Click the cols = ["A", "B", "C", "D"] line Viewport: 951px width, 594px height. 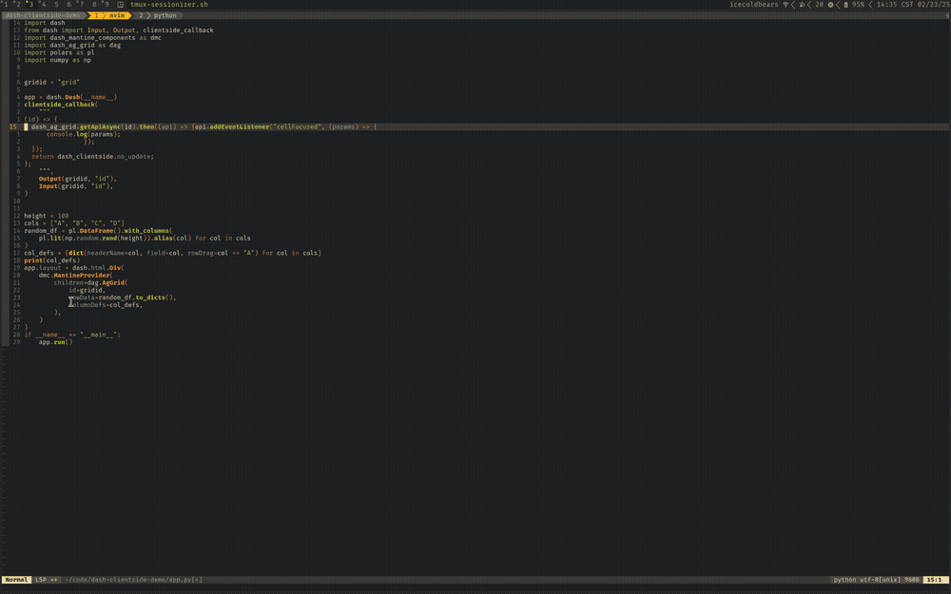point(74,223)
